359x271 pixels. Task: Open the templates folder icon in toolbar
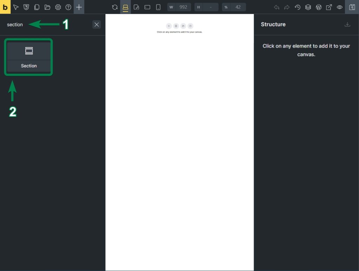47,7
